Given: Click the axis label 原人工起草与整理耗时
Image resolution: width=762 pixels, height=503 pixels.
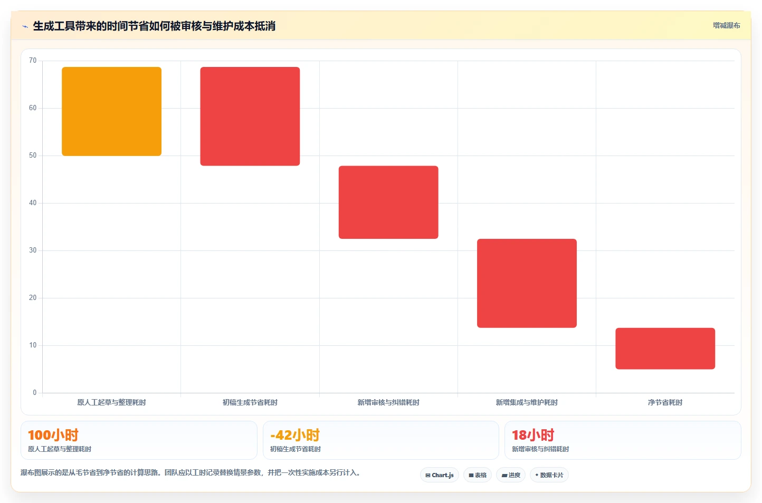Looking at the screenshot, I should (111, 402).
